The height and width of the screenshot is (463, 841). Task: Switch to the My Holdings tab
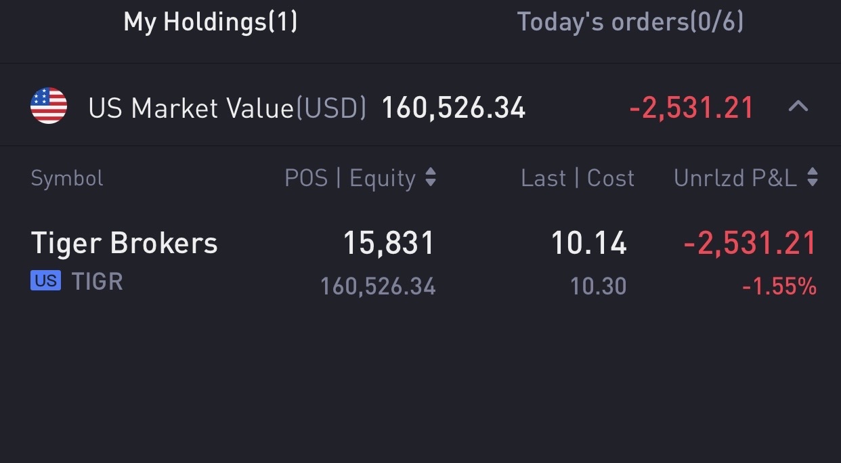coord(210,22)
